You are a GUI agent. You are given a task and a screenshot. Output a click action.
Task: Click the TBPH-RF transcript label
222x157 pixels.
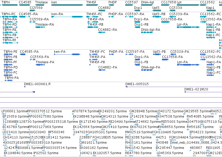9,40
